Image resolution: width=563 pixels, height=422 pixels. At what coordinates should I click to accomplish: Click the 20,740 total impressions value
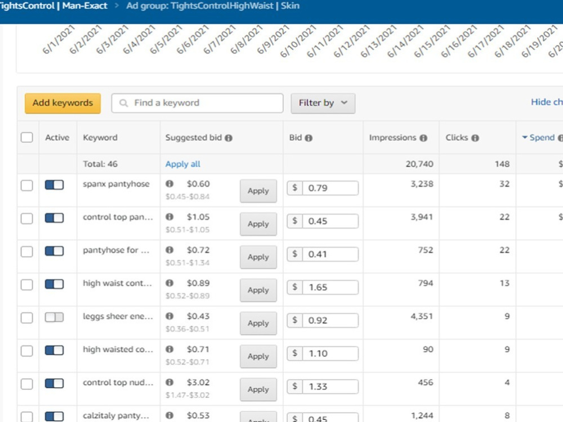point(419,164)
